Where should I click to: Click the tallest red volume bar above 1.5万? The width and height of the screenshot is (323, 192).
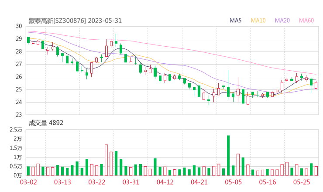(x=107, y=160)
